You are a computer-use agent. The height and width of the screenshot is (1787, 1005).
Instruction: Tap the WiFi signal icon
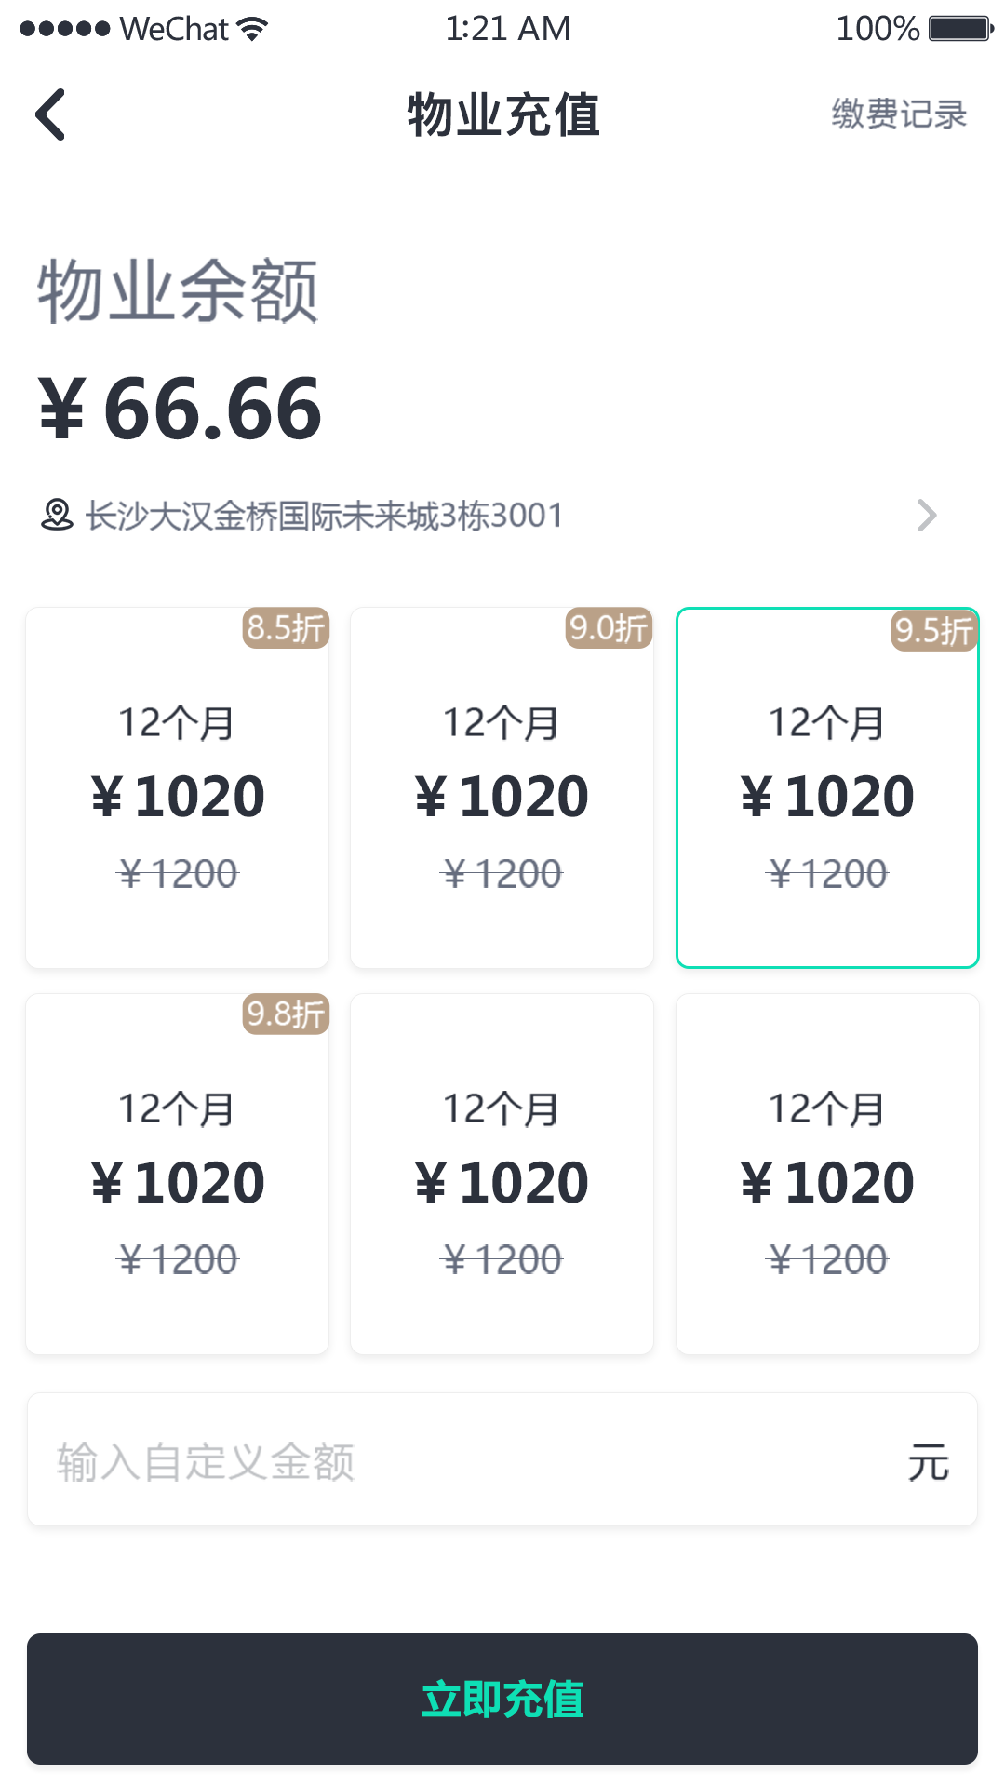(251, 29)
